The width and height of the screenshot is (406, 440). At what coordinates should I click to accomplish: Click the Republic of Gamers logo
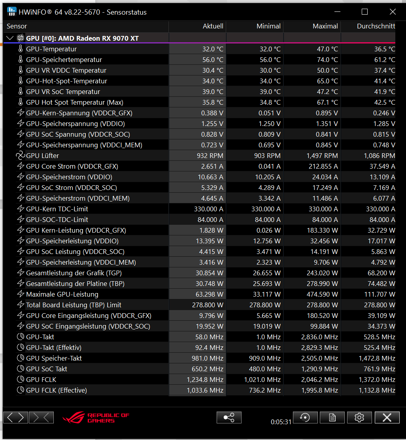pos(96,417)
